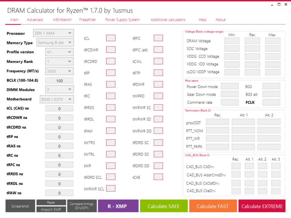Click the tRAS timing box
This screenshot has height=218, width=291.
click(x=111, y=84)
